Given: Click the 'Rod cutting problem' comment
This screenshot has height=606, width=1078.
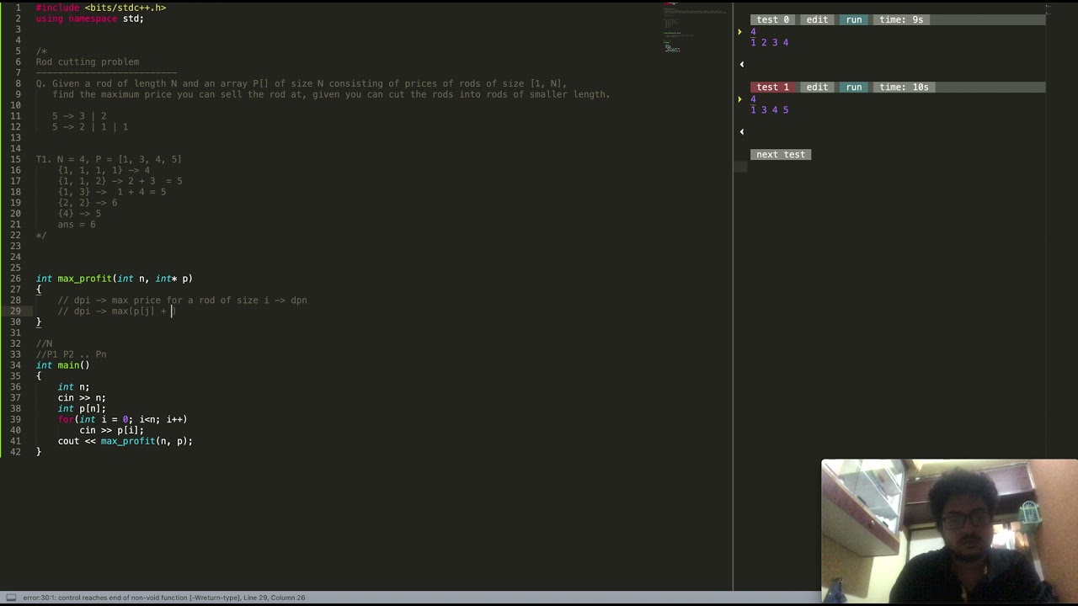Looking at the screenshot, I should pos(88,61).
